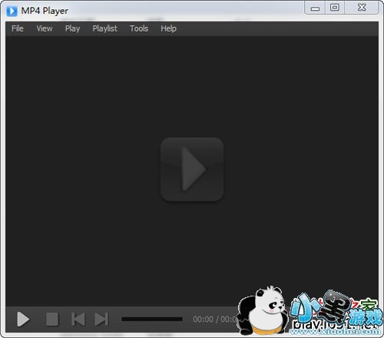Minimize the MP4 Player window
The image size is (384, 338).
pos(315,8)
